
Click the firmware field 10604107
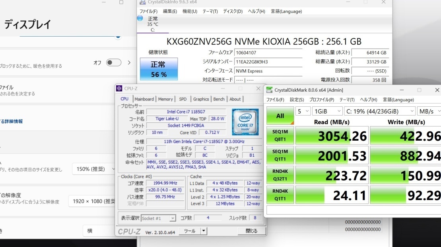(268, 53)
